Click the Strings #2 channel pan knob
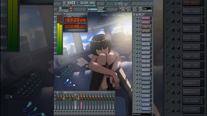 tap(137, 87)
